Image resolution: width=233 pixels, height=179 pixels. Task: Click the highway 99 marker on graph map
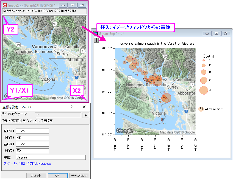[165, 56]
